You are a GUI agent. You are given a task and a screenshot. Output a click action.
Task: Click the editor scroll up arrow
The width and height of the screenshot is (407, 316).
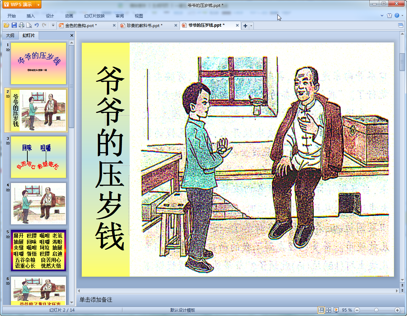coord(402,34)
